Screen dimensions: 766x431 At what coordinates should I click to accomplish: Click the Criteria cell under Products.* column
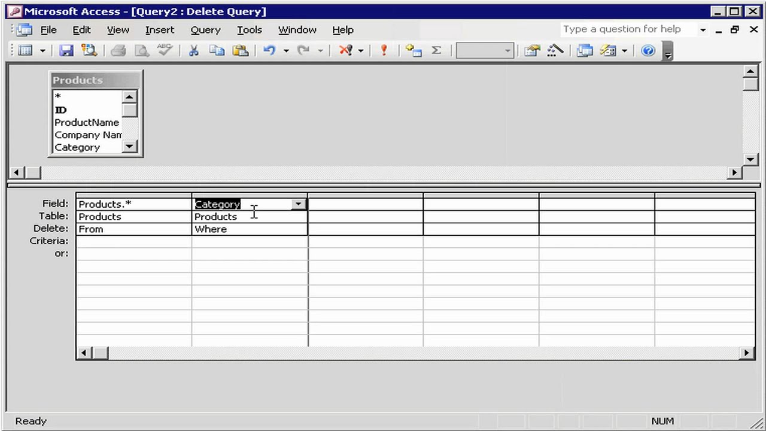[134, 241]
